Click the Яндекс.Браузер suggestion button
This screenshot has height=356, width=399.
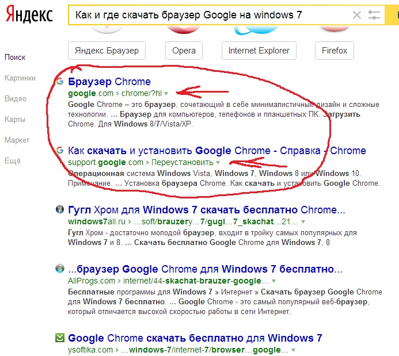(107, 51)
